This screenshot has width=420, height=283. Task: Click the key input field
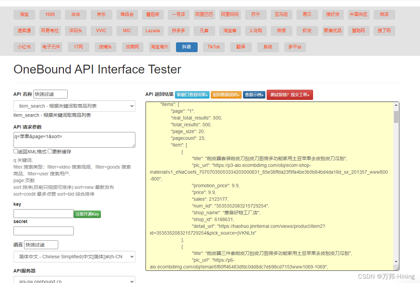coord(44,214)
